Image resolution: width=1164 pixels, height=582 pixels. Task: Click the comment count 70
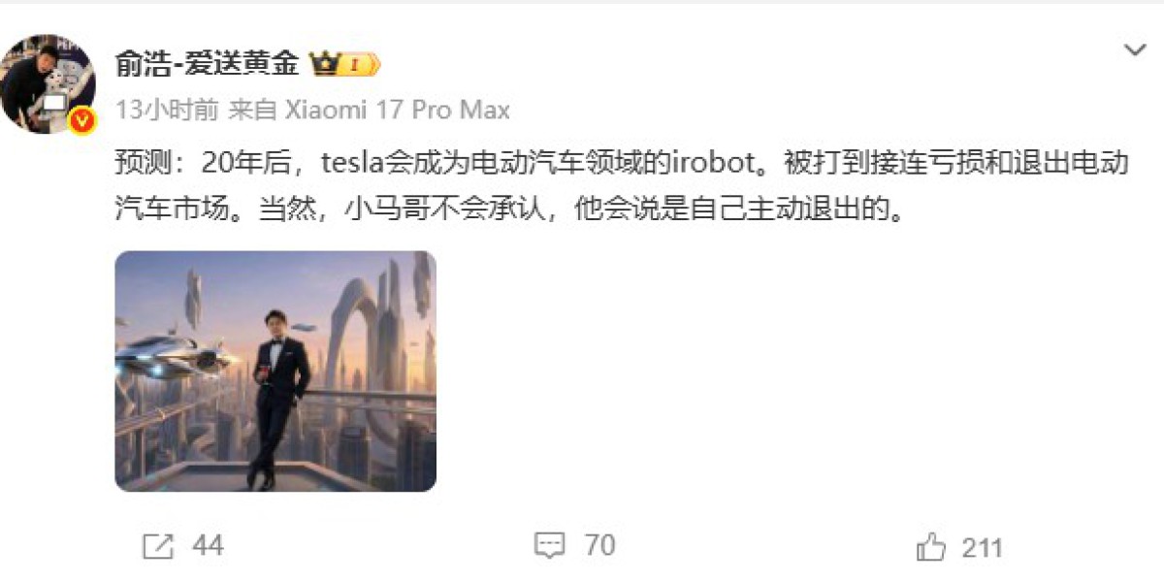pos(599,546)
